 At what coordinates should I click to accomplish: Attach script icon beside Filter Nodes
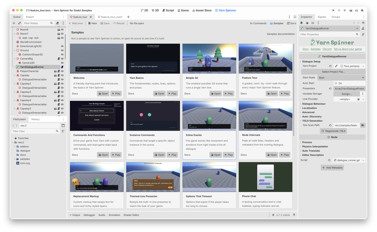coord(58,23)
